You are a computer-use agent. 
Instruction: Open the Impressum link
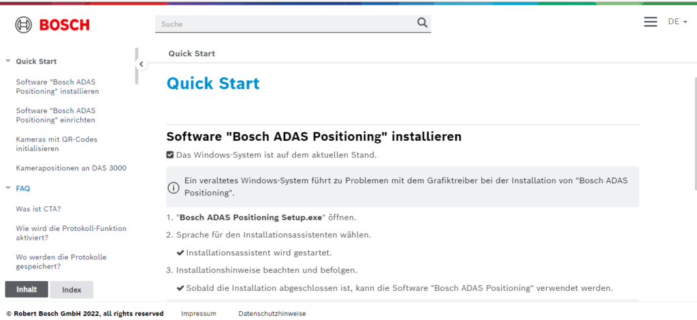[199, 314]
